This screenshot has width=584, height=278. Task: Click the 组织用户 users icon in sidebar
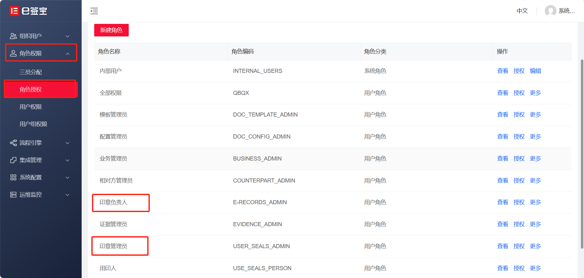pos(13,36)
